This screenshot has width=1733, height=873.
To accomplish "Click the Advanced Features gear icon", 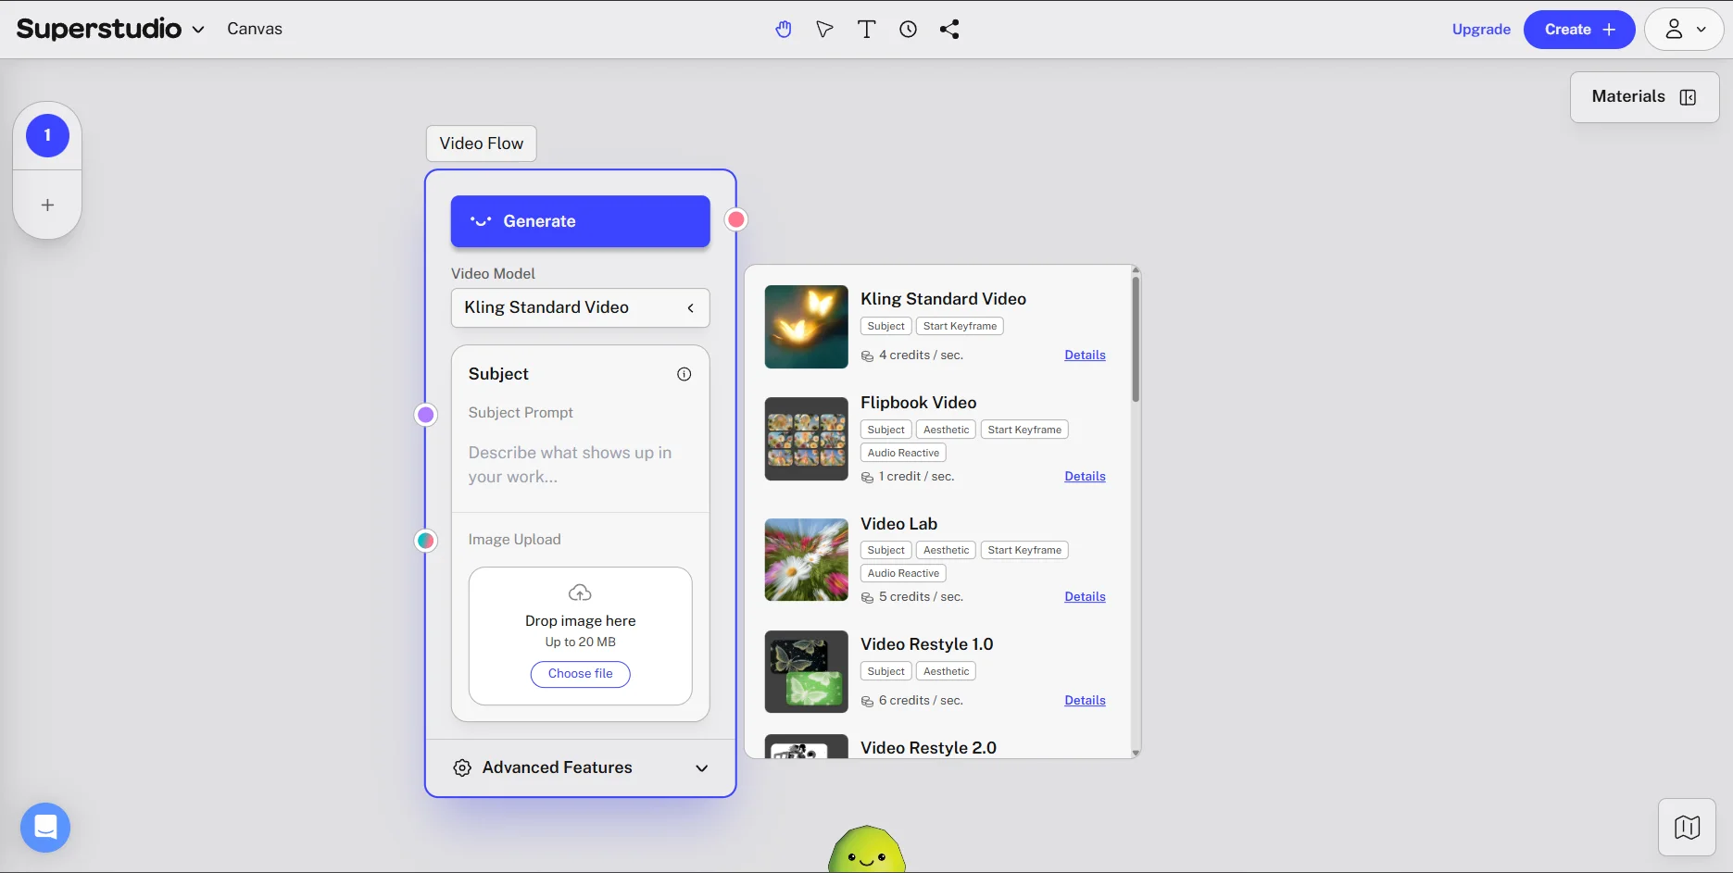I will 462,768.
